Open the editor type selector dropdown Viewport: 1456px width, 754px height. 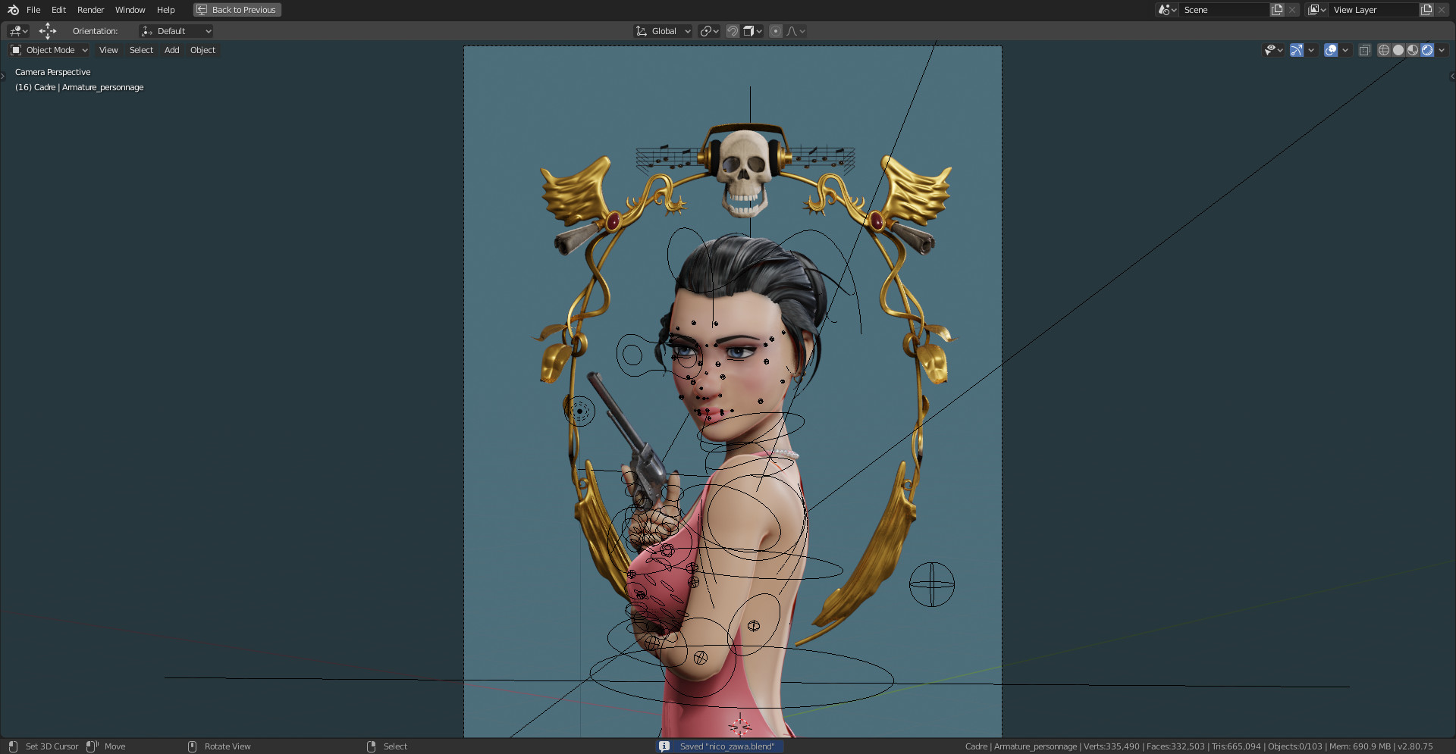point(18,31)
